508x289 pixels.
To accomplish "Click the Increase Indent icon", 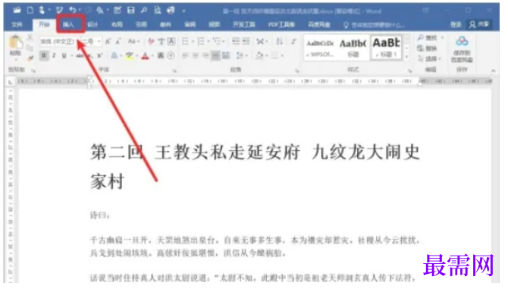I will coord(246,41).
